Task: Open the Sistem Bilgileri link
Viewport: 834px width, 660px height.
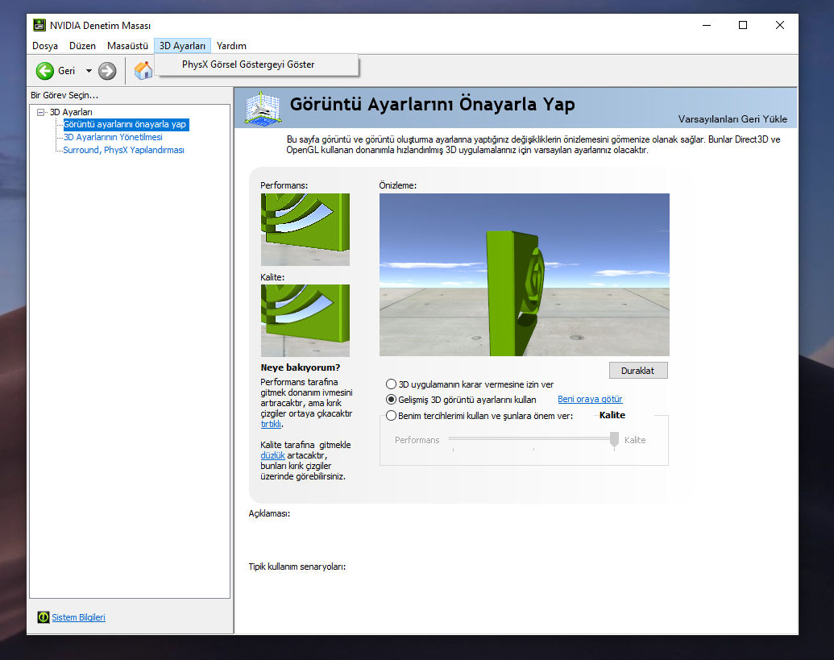Action: click(x=78, y=617)
